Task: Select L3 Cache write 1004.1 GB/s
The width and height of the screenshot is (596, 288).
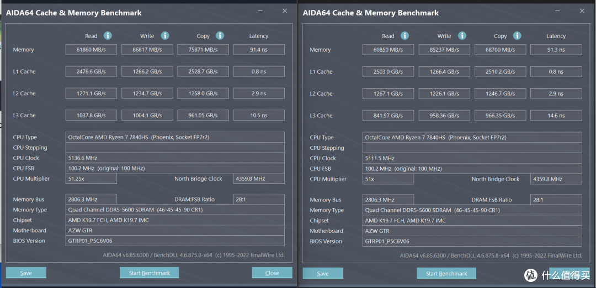Action: tap(147, 115)
